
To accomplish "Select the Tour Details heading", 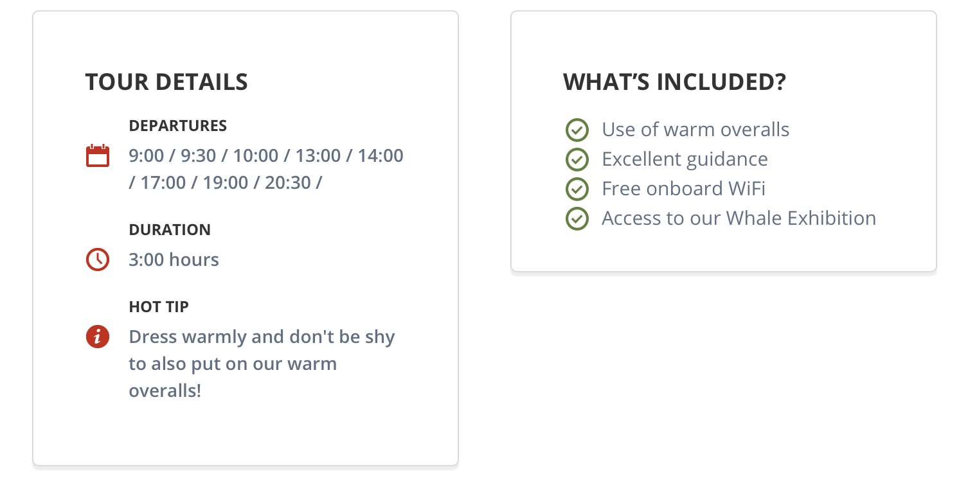I will click(x=166, y=82).
